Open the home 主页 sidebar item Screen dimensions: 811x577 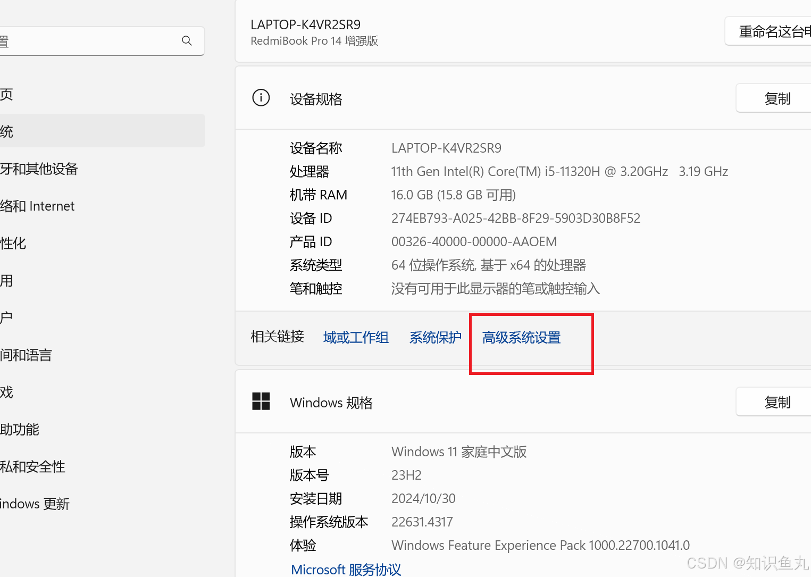[102, 95]
